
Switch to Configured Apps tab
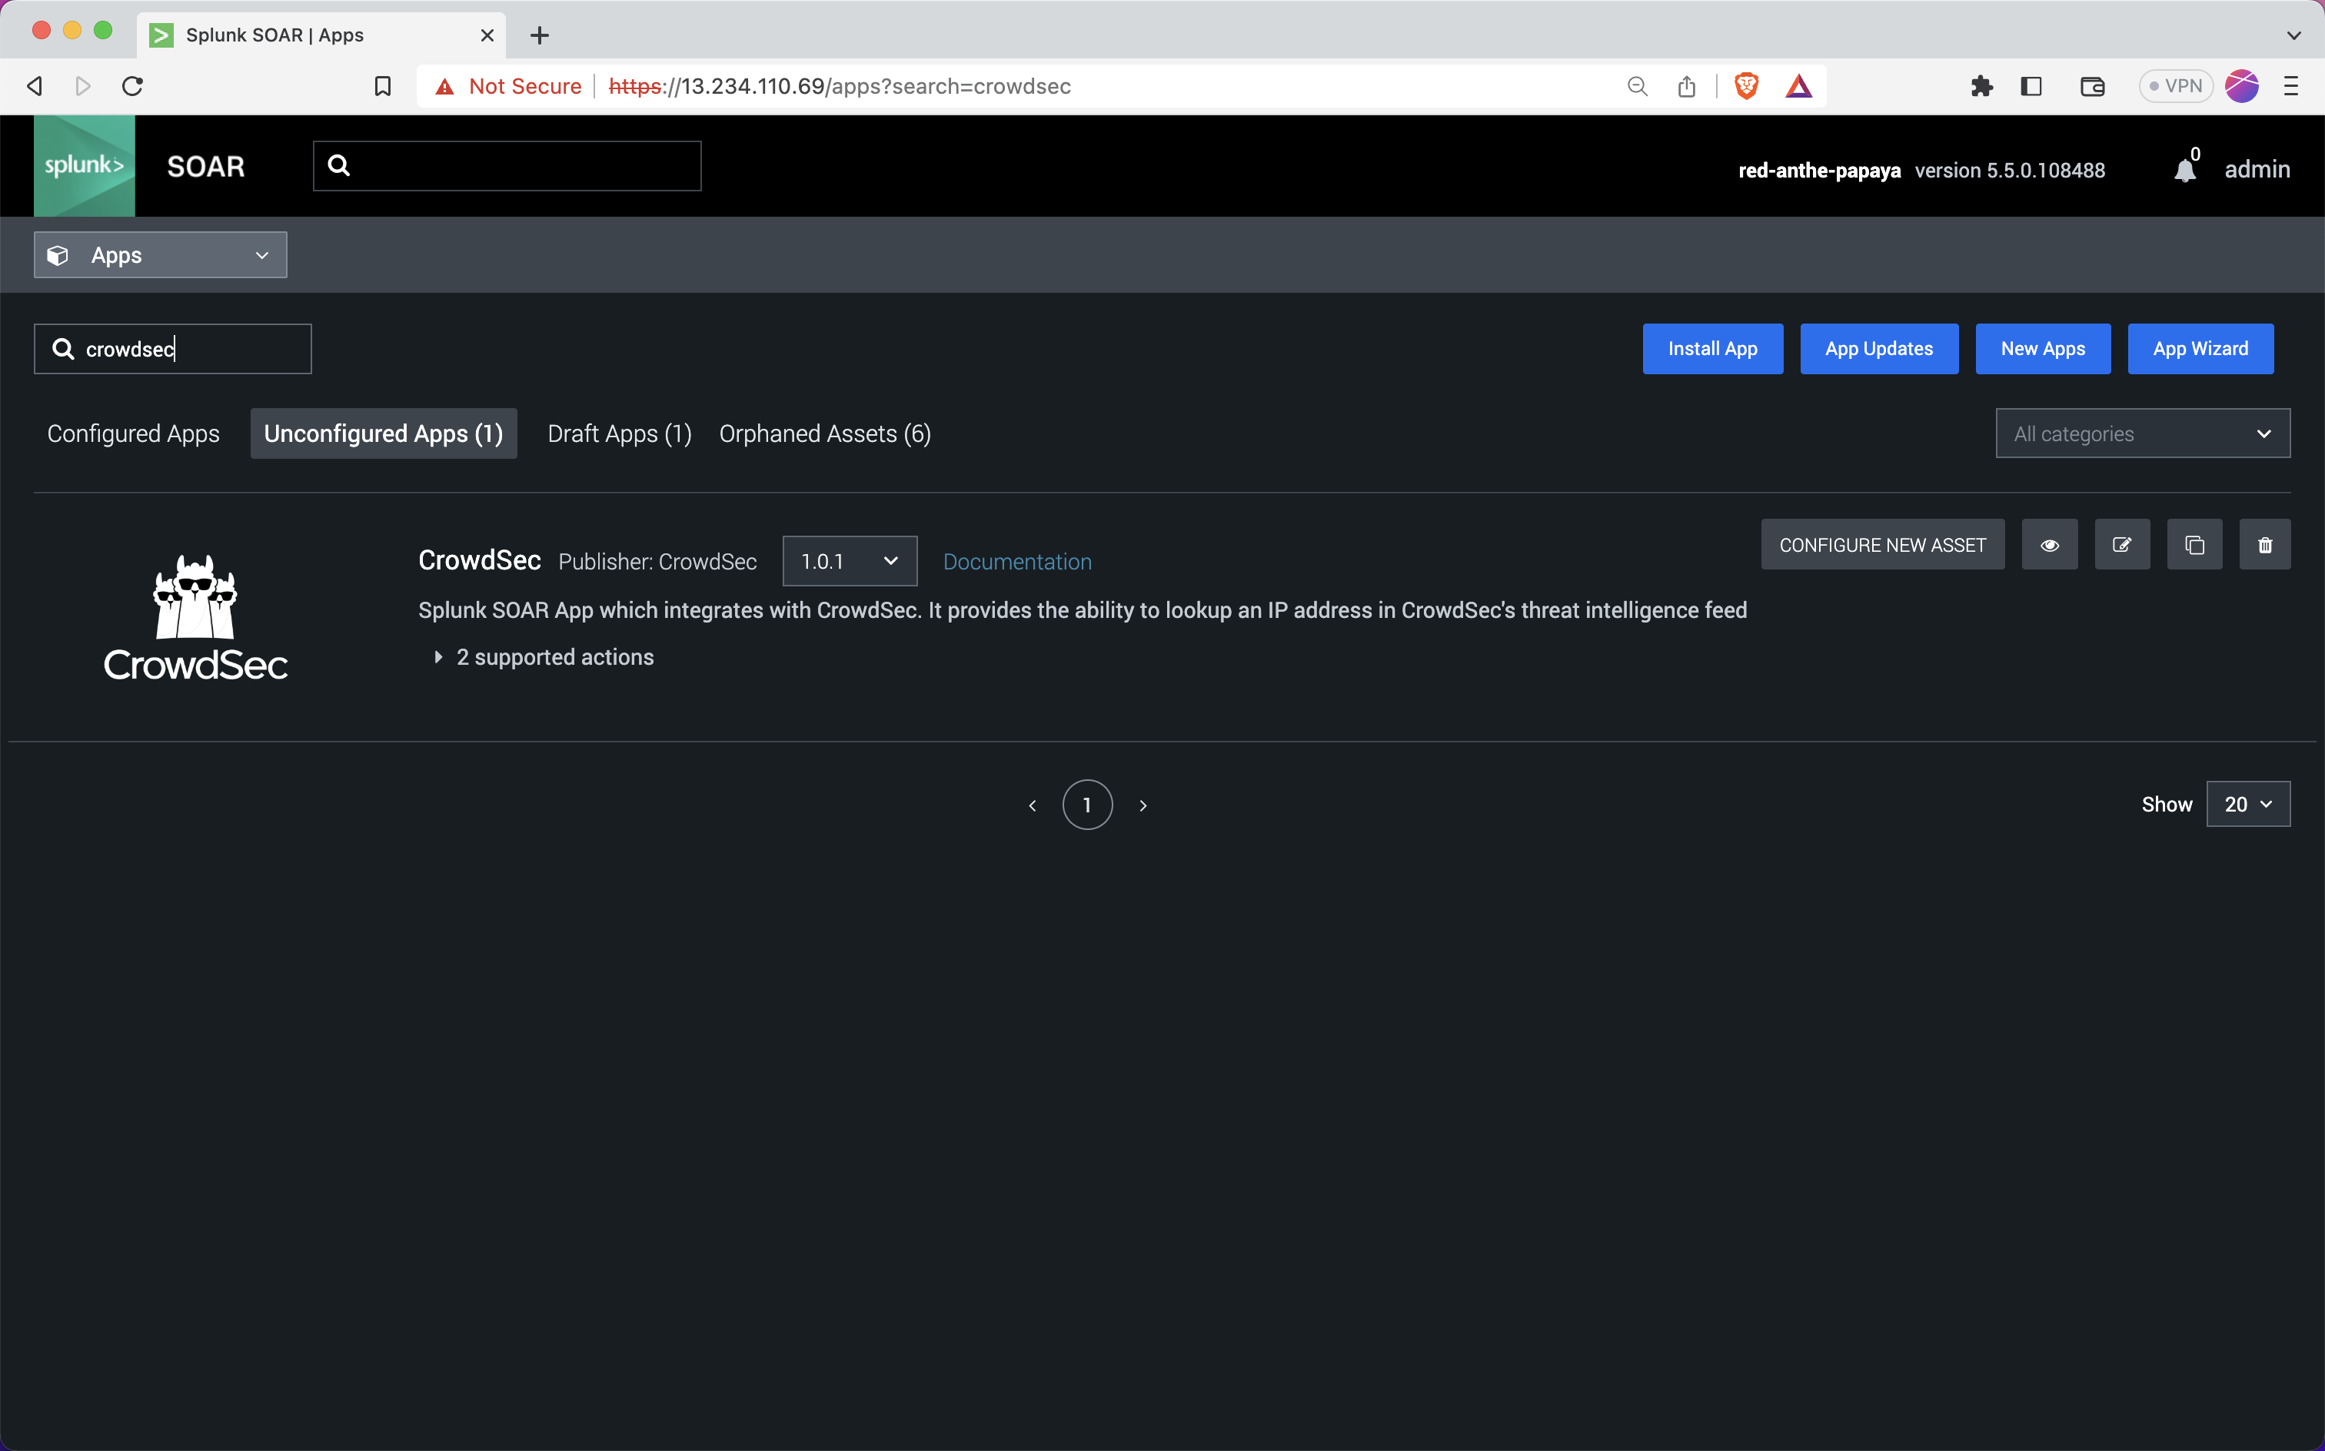tap(134, 433)
